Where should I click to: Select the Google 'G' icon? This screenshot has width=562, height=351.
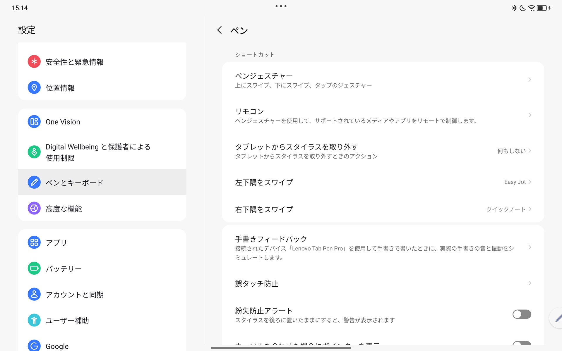(34, 345)
